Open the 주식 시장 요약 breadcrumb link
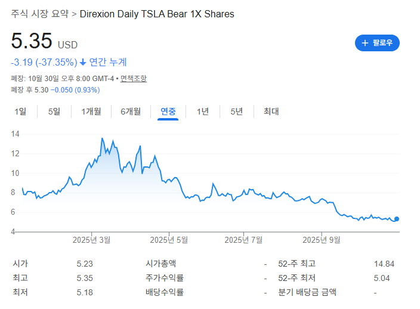 (40, 14)
